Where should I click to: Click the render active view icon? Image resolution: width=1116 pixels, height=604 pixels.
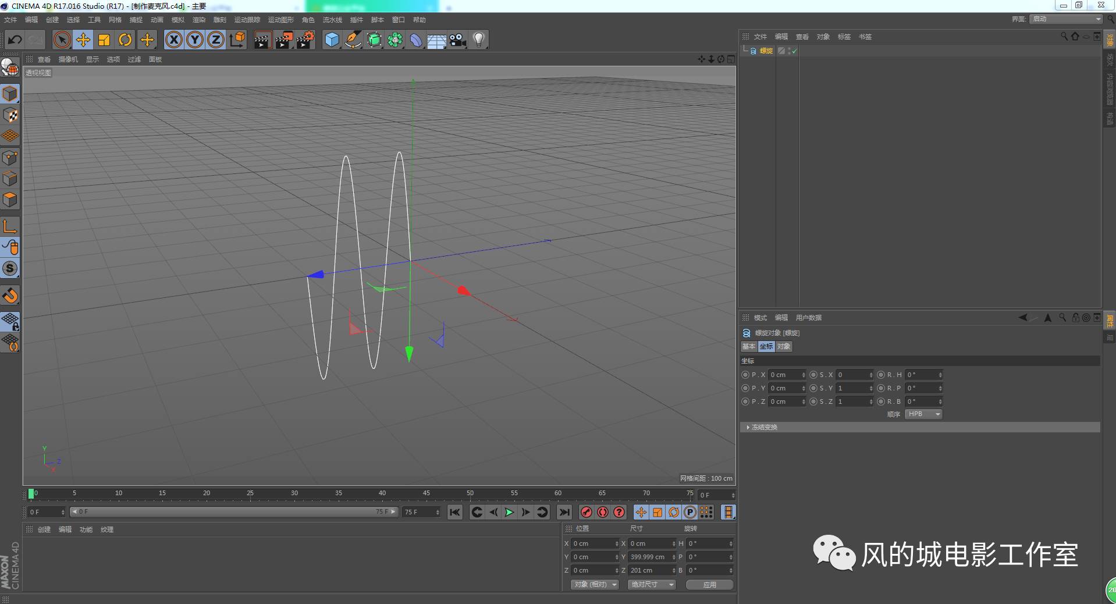[263, 40]
